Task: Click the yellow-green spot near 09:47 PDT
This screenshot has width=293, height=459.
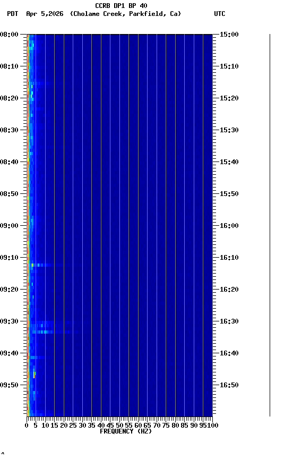Action: (34, 375)
